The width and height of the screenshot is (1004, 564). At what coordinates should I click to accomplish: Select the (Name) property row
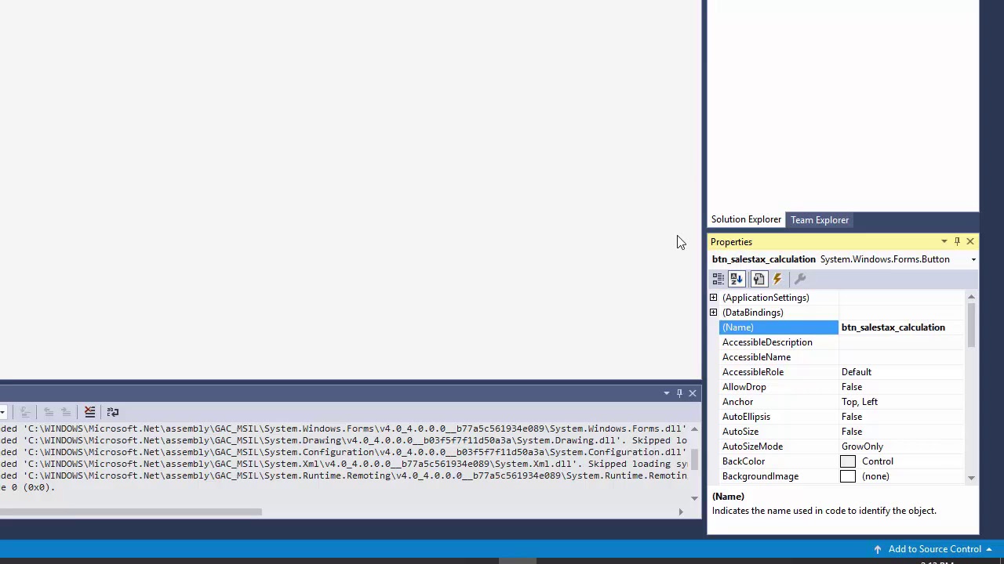tap(778, 327)
